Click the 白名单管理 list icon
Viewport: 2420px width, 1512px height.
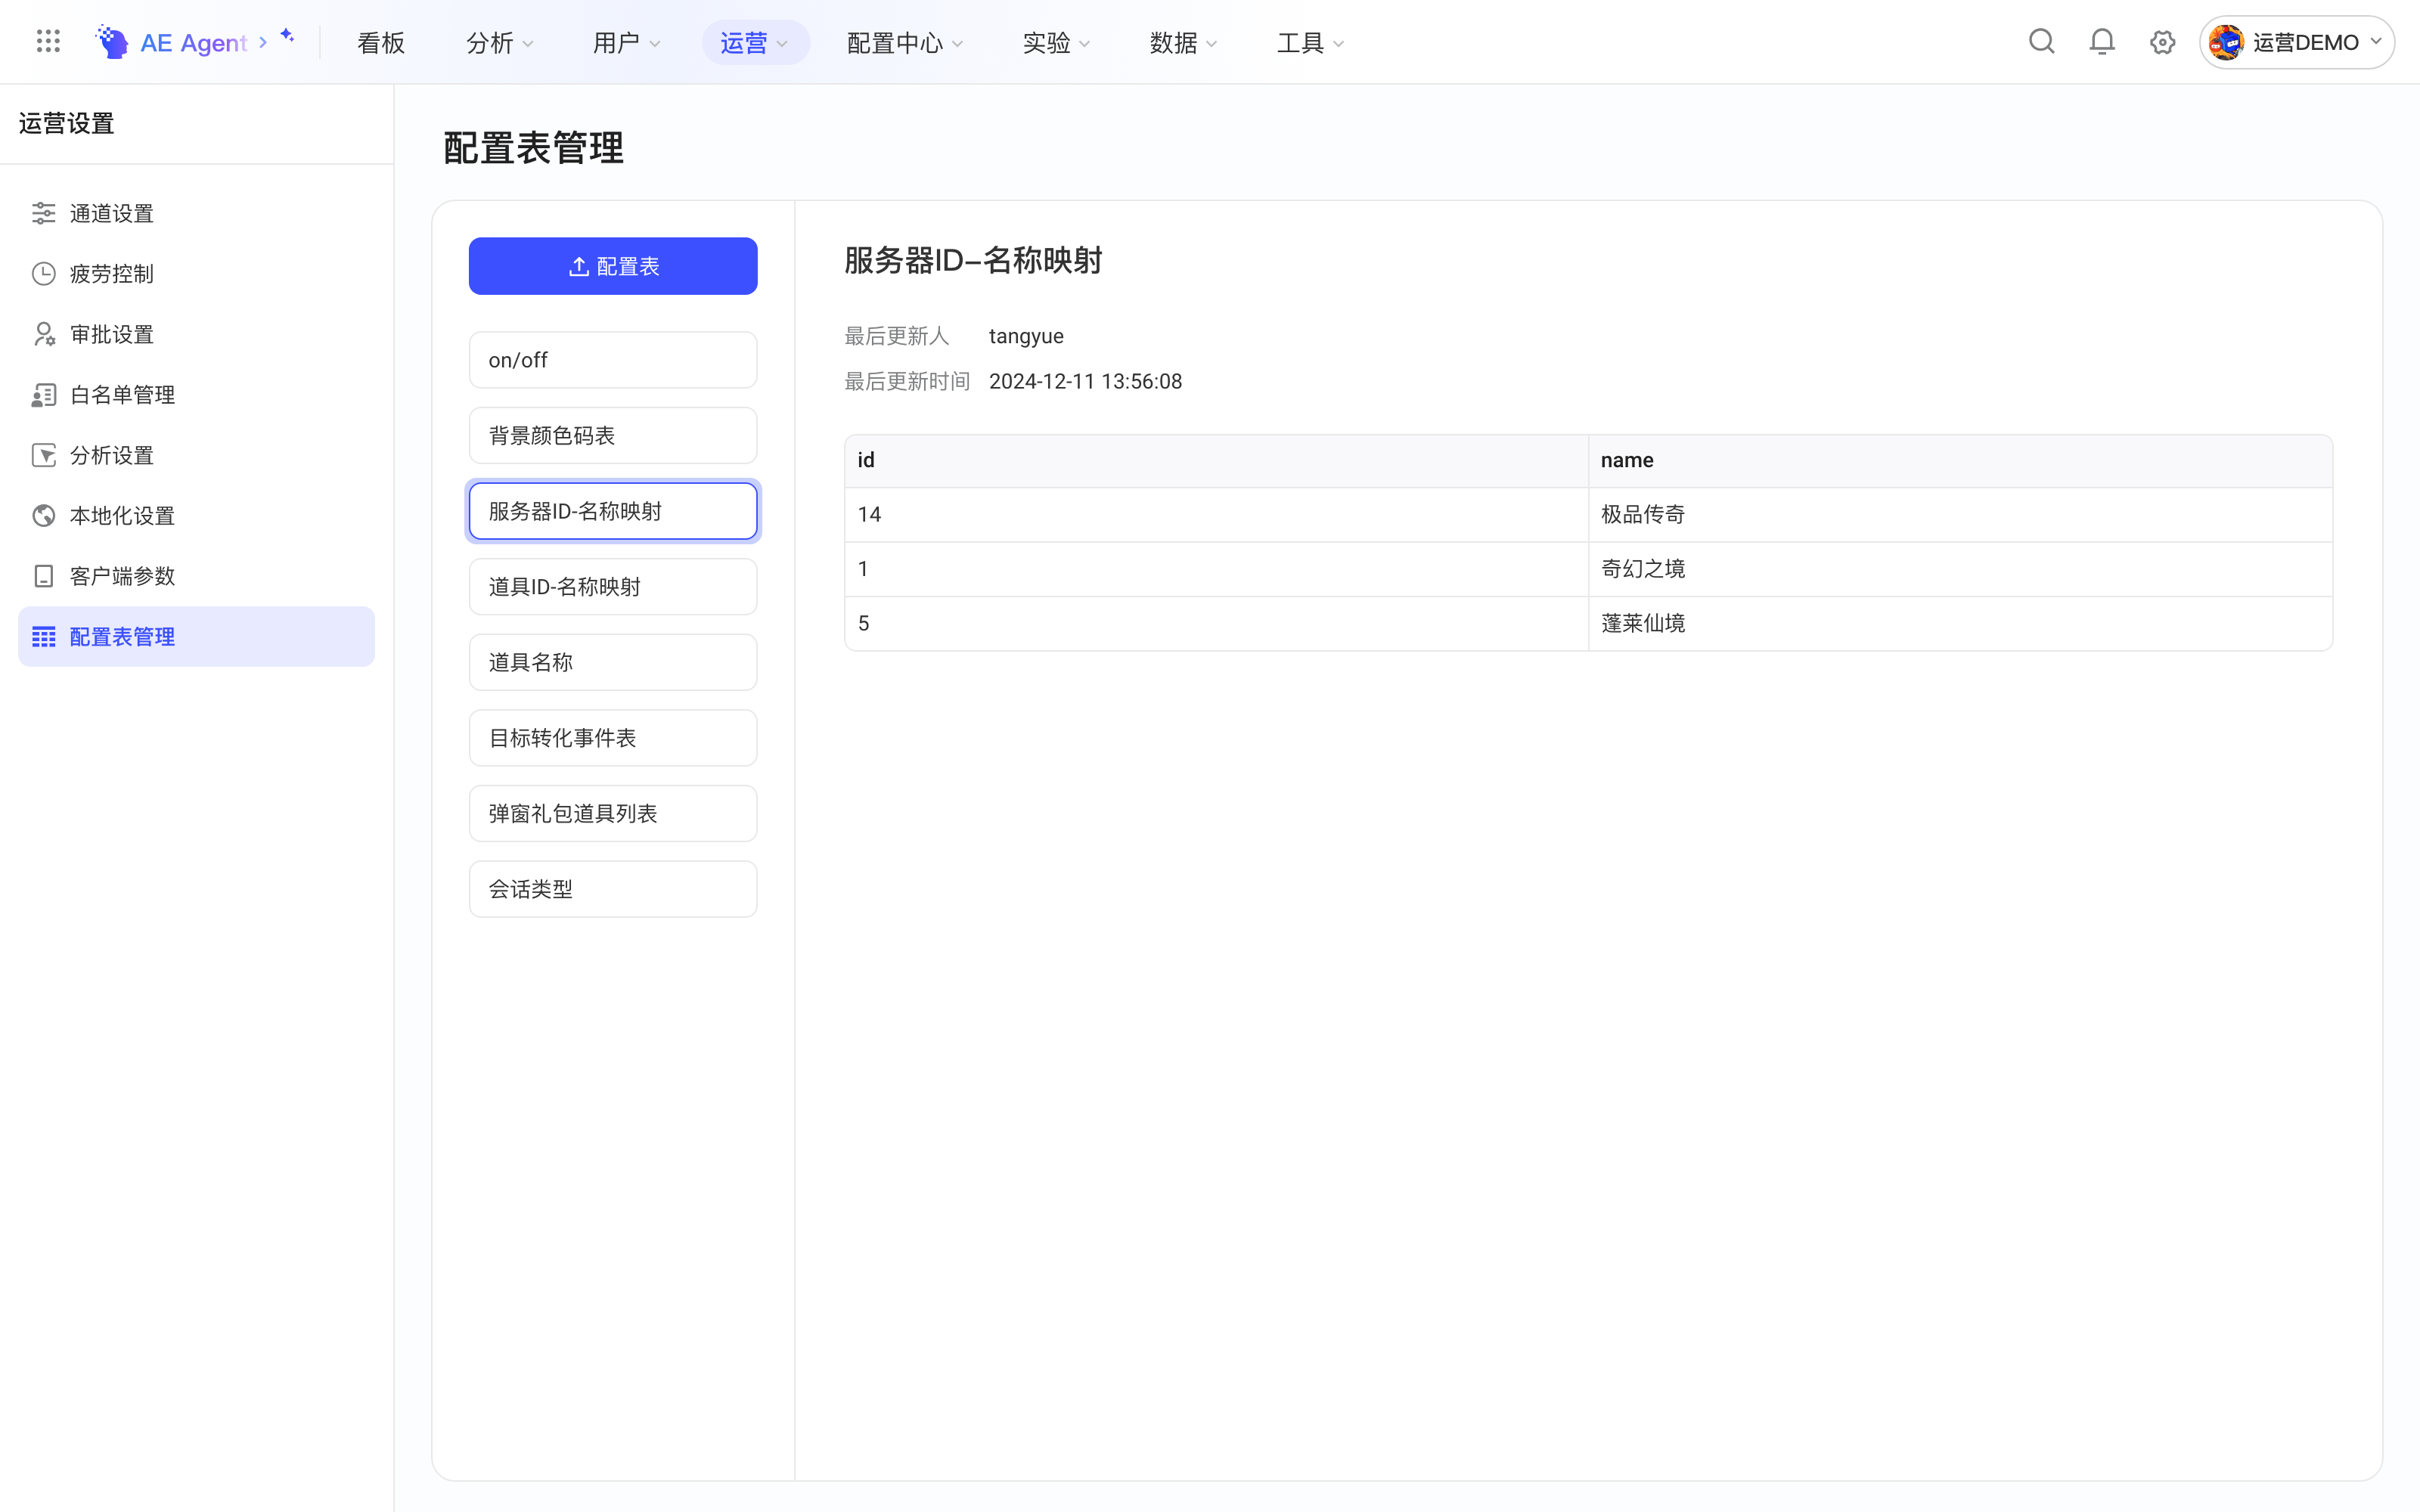pyautogui.click(x=44, y=395)
